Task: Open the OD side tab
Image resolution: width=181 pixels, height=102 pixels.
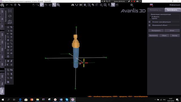Action: (x=2, y=50)
